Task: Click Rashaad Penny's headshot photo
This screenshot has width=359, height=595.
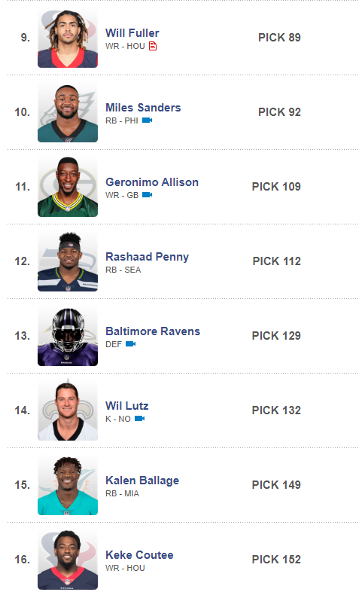Action: (68, 262)
